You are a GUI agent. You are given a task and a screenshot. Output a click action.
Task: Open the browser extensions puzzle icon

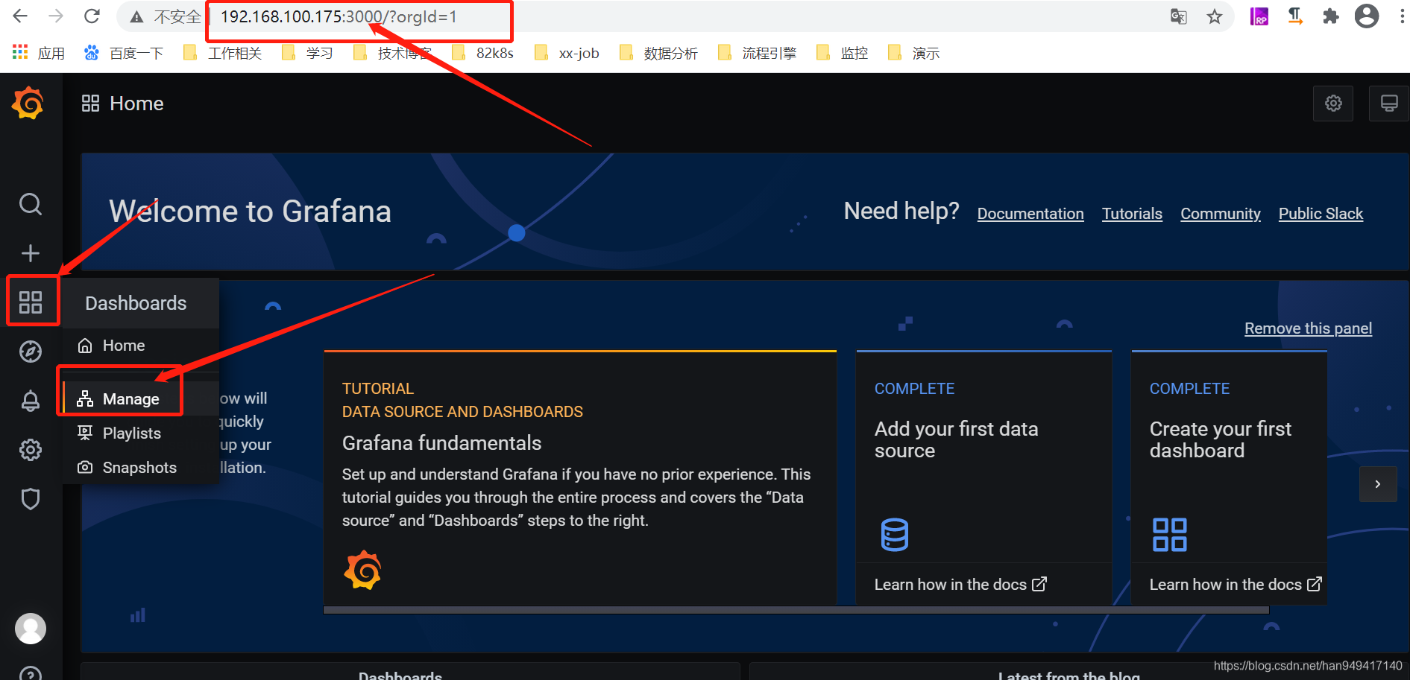pyautogui.click(x=1331, y=16)
